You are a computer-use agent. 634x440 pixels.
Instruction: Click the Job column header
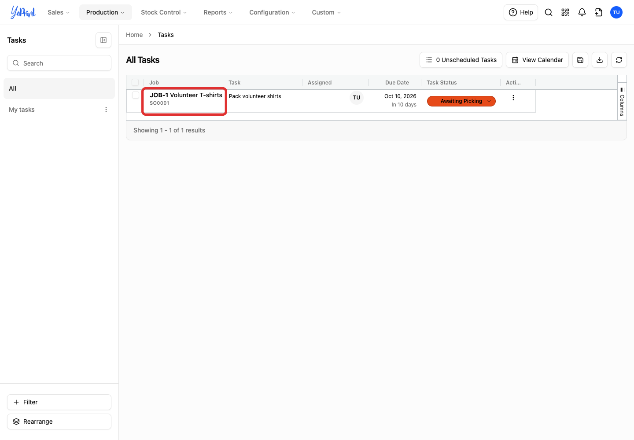coord(154,82)
